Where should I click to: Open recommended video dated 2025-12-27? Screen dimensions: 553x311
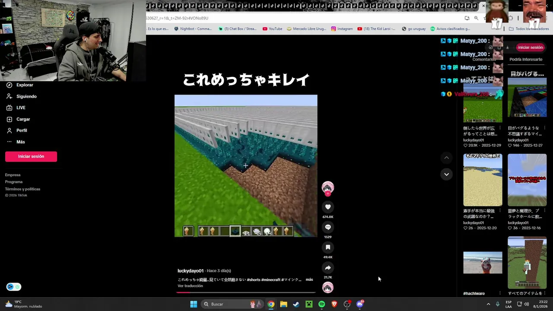click(527, 97)
